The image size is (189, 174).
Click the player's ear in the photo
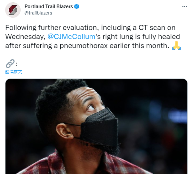64,131
